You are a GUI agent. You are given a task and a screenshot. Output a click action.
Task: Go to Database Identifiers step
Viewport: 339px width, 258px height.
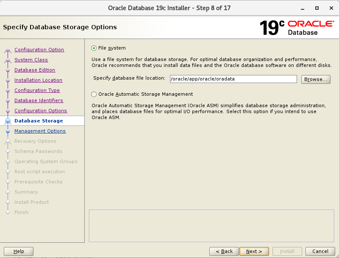click(x=39, y=100)
